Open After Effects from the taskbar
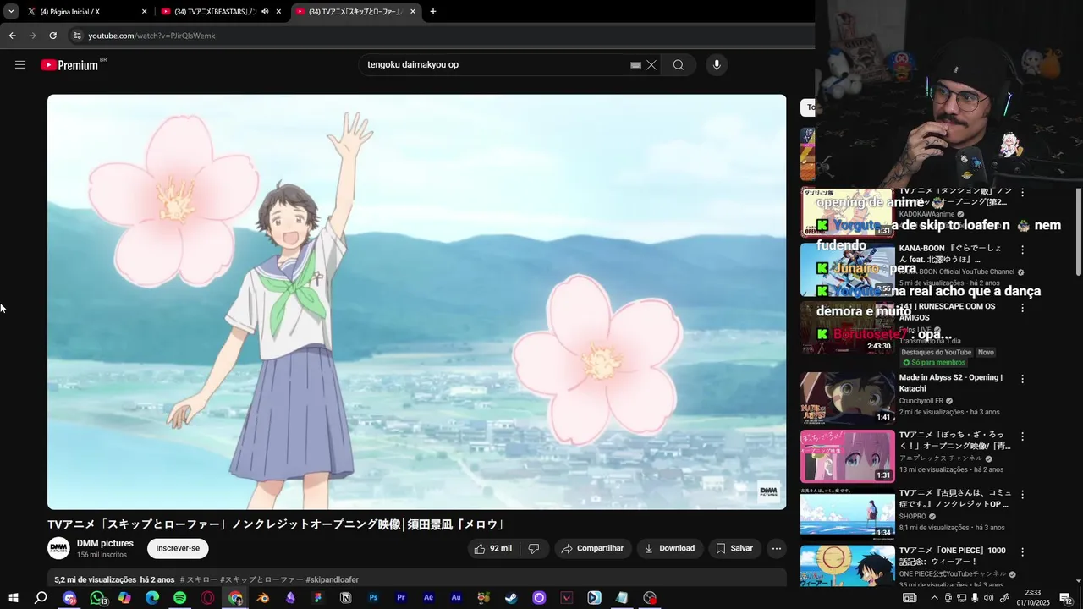The width and height of the screenshot is (1083, 609). (x=428, y=598)
